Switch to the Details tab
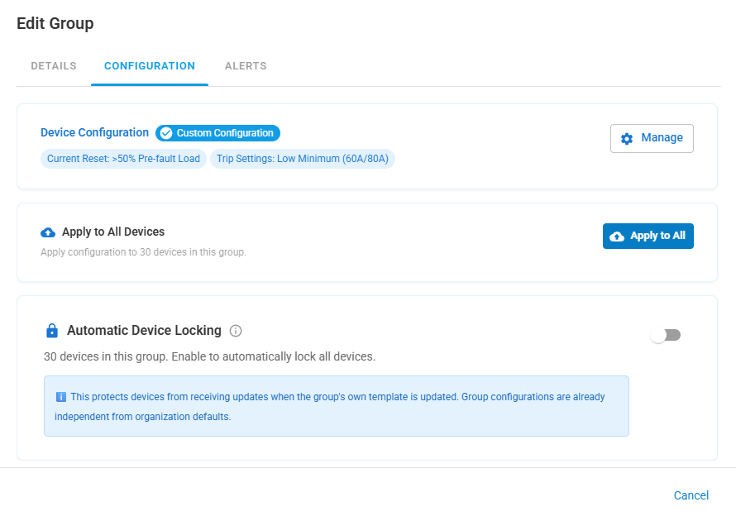736x521 pixels. pyautogui.click(x=54, y=66)
